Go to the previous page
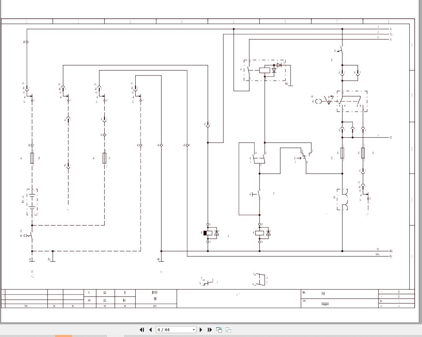422x337 pixels. click(150, 330)
